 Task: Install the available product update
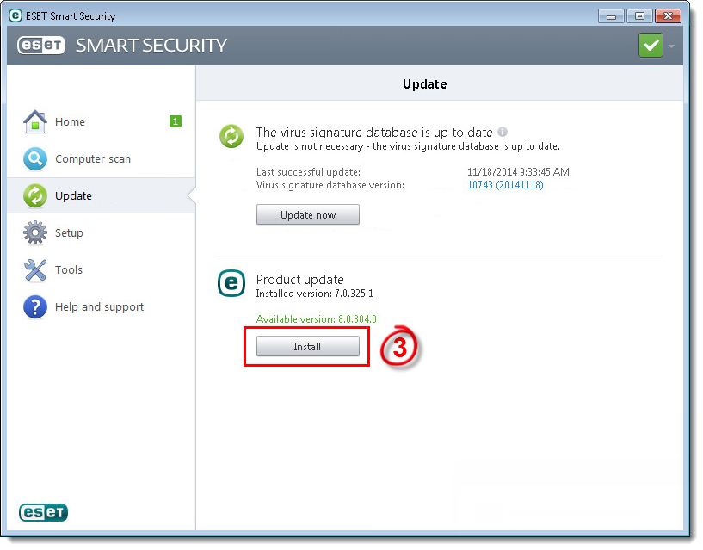[x=307, y=347]
